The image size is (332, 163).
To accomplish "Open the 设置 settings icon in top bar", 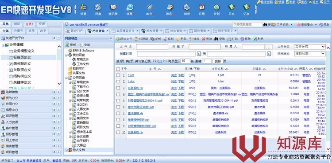I will (83, 9).
